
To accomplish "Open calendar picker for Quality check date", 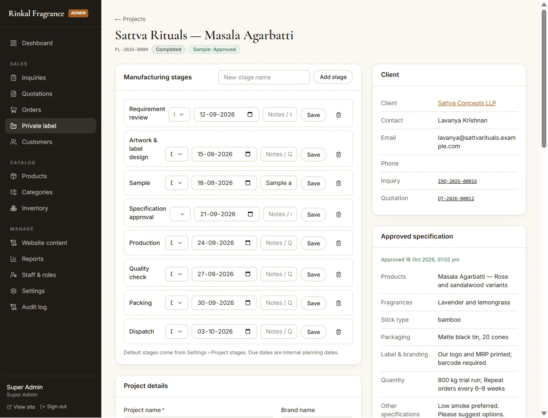I will [x=248, y=274].
